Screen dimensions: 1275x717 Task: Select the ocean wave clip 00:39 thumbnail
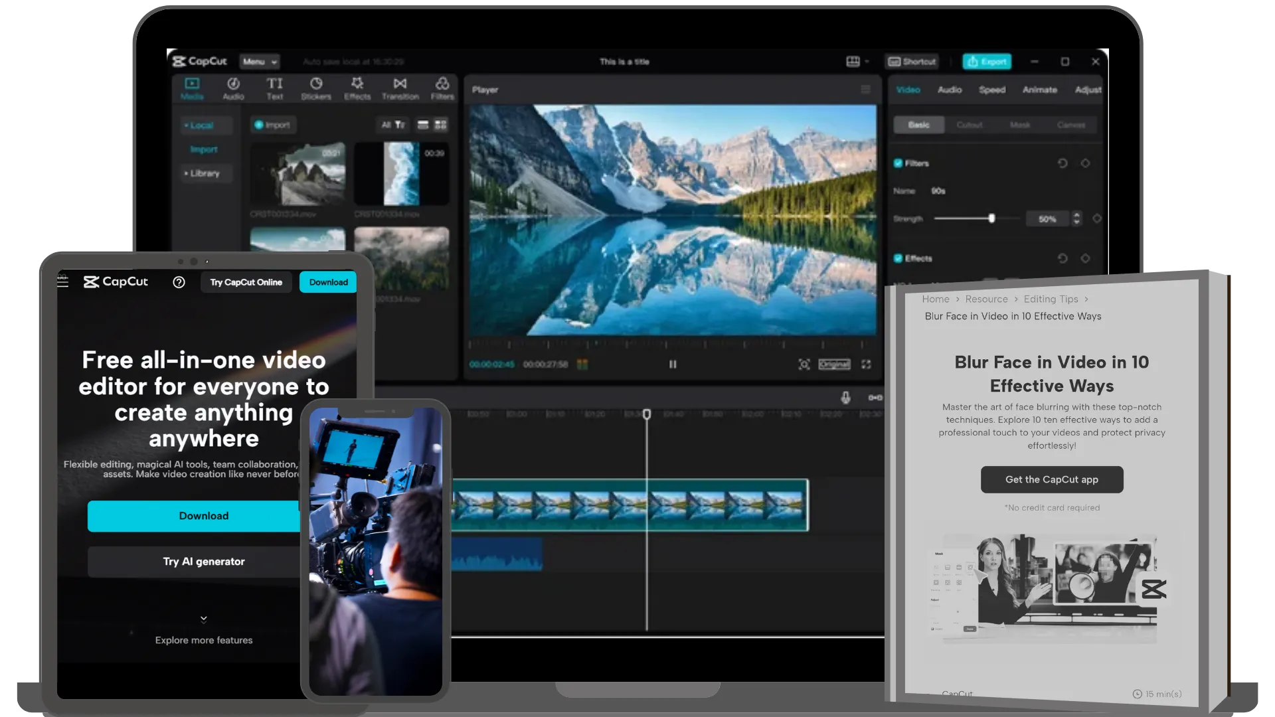402,174
